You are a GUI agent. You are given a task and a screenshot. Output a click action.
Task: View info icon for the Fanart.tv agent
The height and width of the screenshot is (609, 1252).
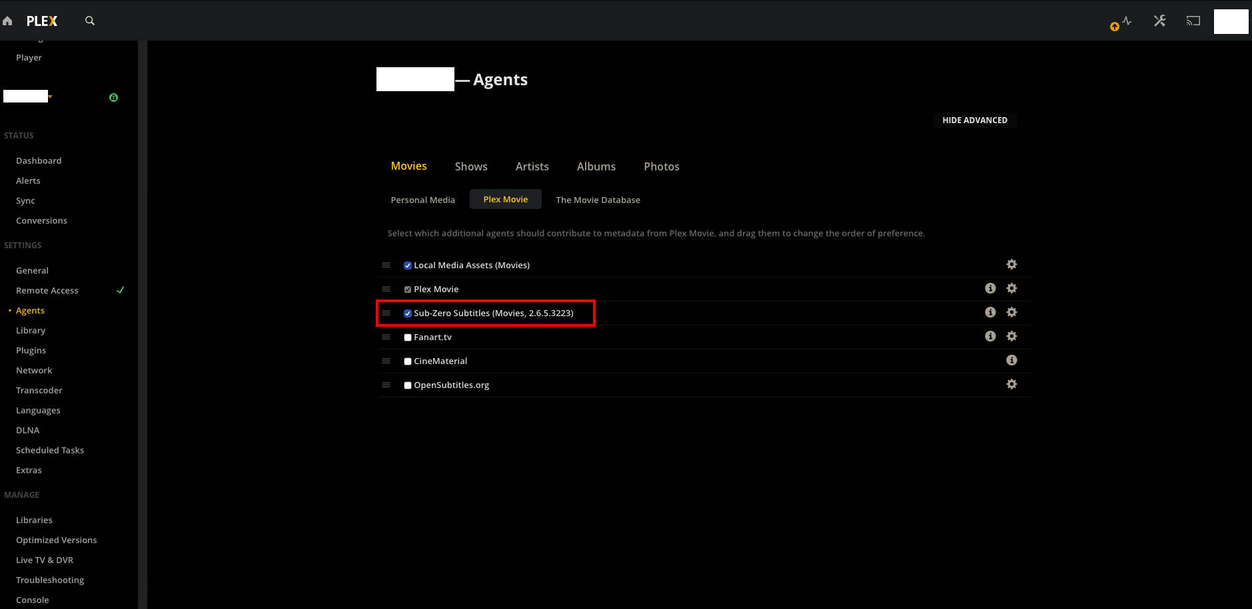pyautogui.click(x=990, y=336)
